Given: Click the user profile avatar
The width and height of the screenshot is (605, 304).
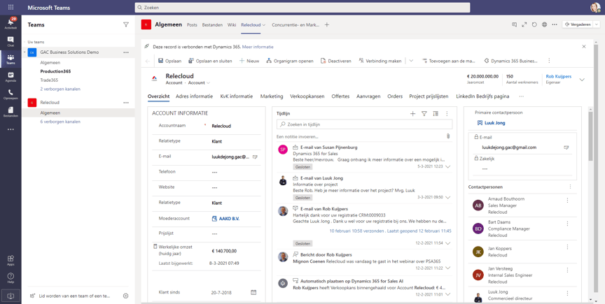Looking at the screenshot, I should coord(595,7).
